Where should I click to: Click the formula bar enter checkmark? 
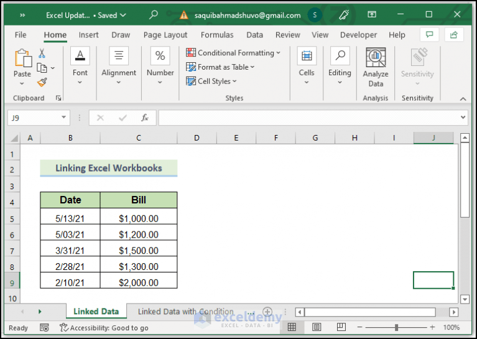point(123,118)
